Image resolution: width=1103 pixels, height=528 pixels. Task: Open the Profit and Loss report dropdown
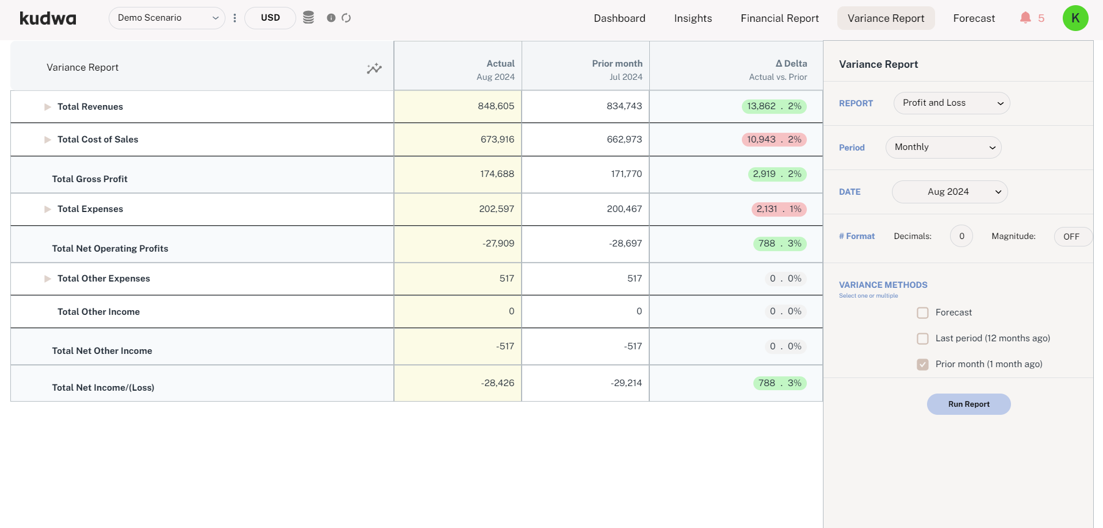(952, 103)
